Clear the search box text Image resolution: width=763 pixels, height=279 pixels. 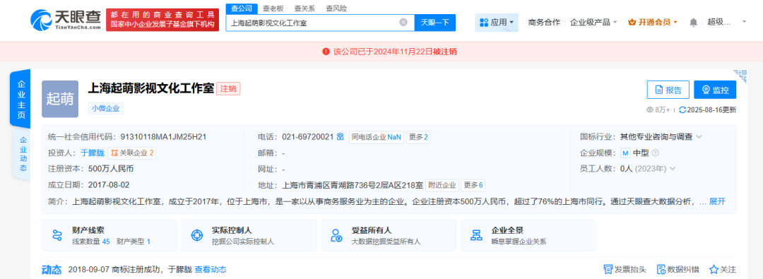(x=403, y=23)
